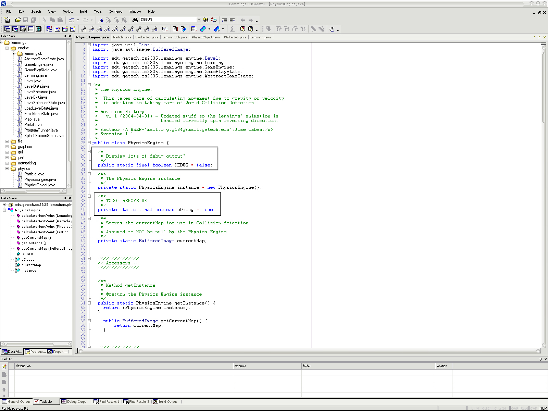Pin the File View panel

65,36
